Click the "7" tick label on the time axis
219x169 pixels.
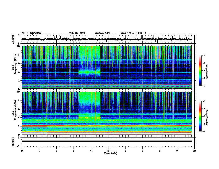143,151
